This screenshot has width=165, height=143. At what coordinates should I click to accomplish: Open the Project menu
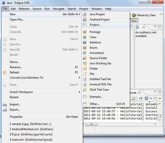[x=84, y=9]
